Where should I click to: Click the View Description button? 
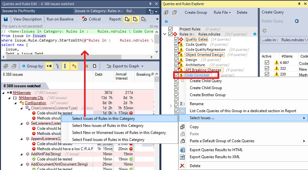(27, 19)
